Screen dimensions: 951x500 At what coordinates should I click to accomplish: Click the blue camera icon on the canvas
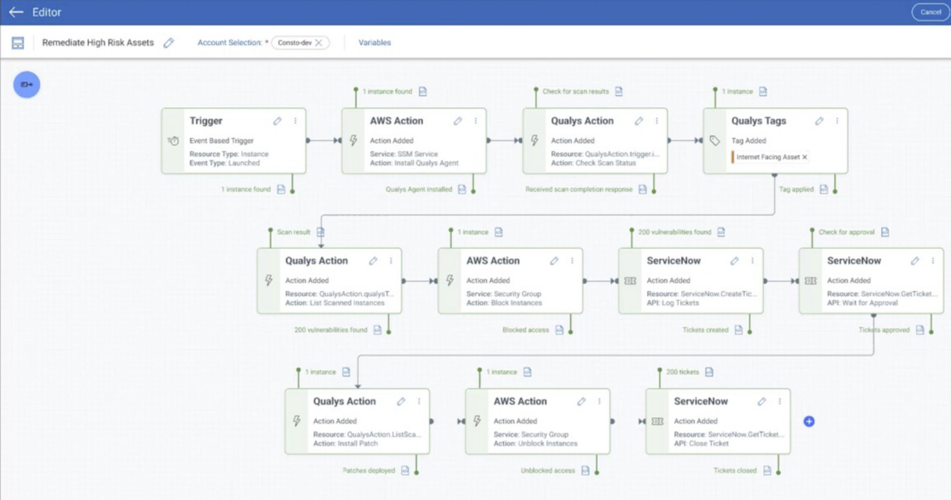26,84
